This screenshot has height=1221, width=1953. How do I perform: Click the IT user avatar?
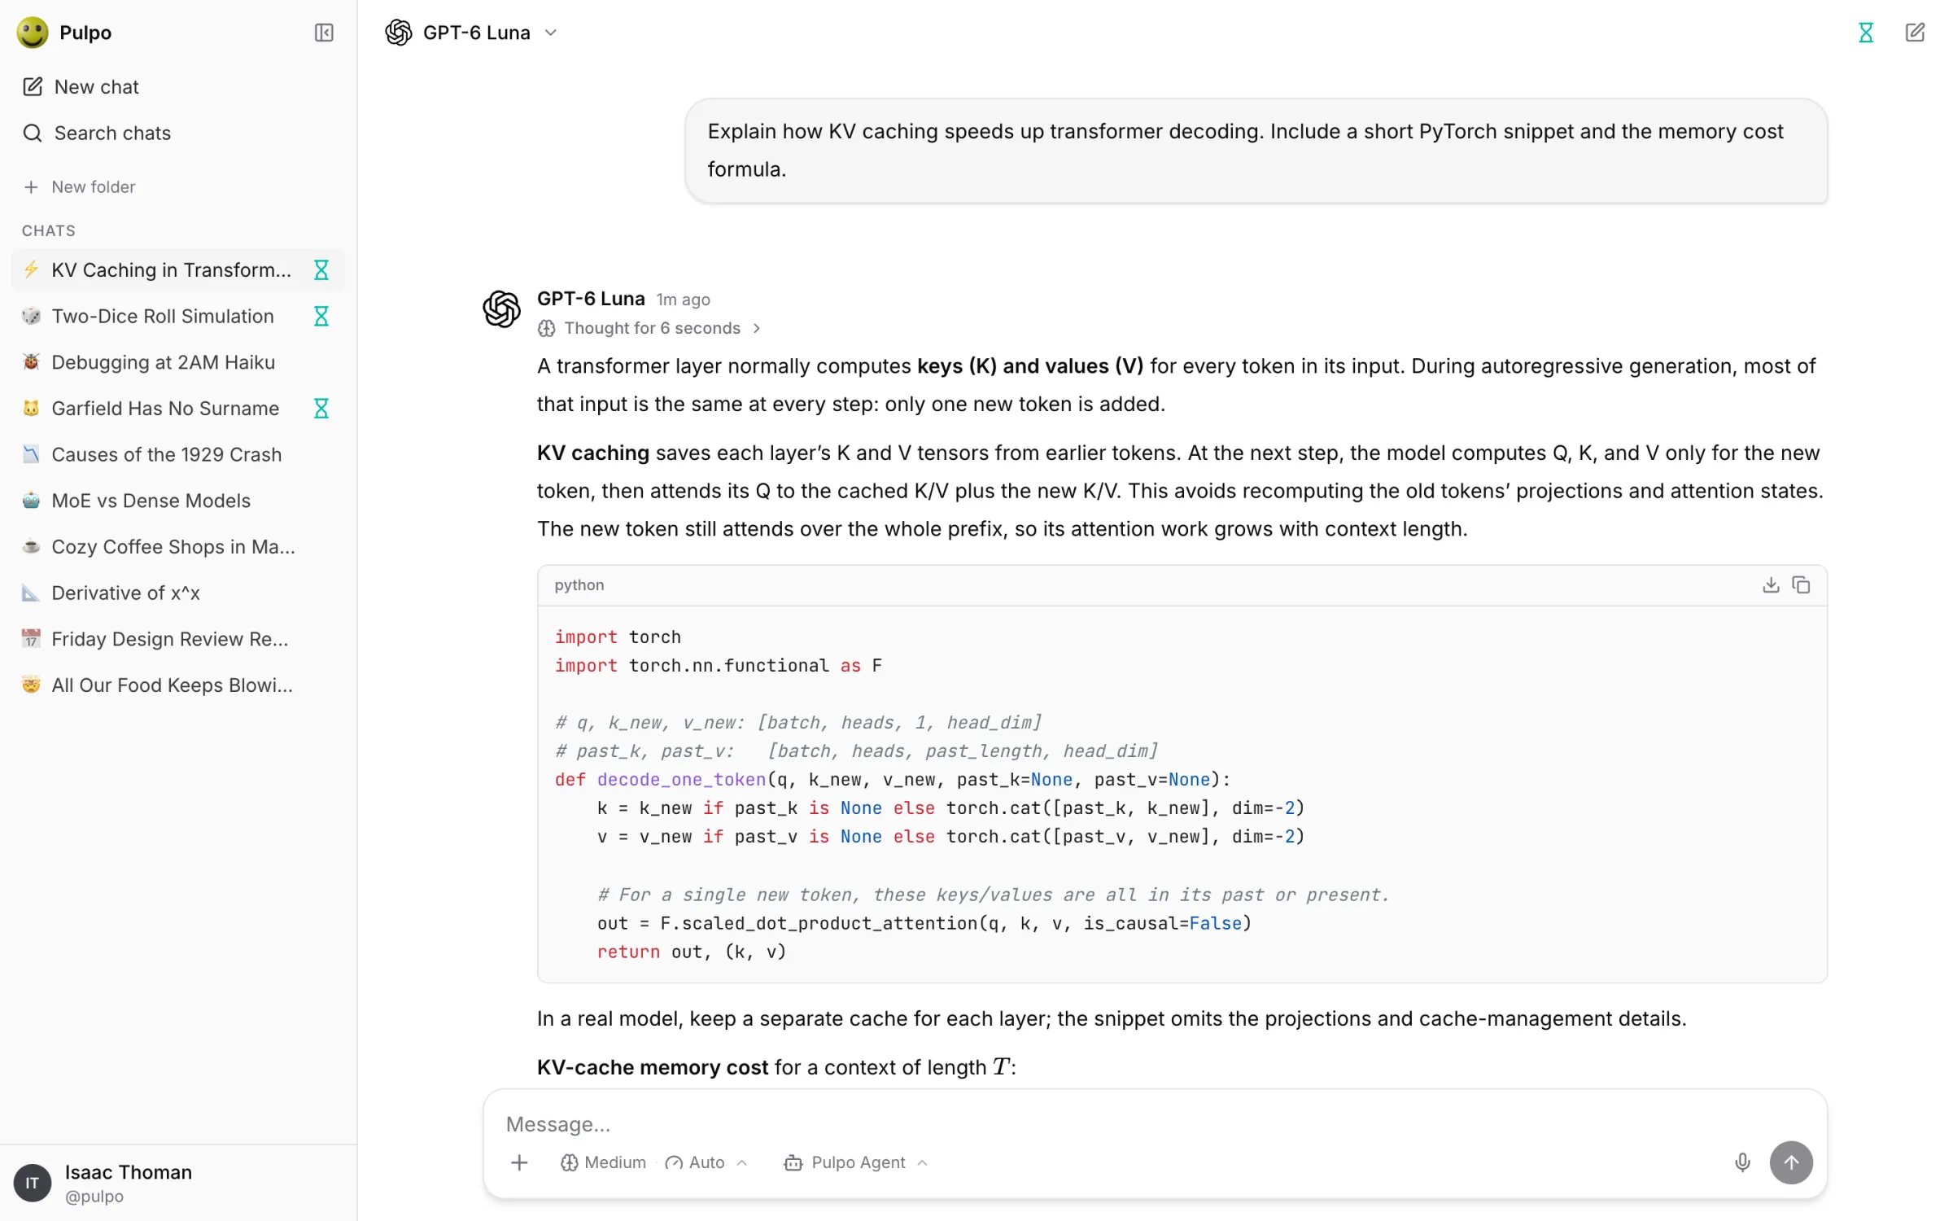[33, 1183]
